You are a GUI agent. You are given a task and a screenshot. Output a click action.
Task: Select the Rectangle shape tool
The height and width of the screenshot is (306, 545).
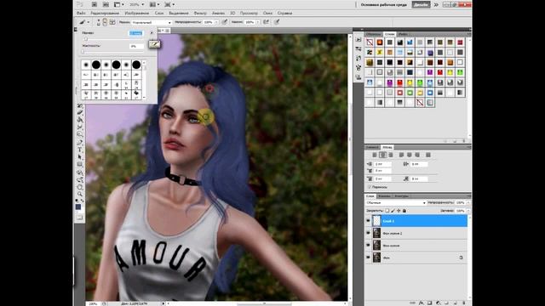pos(80,164)
